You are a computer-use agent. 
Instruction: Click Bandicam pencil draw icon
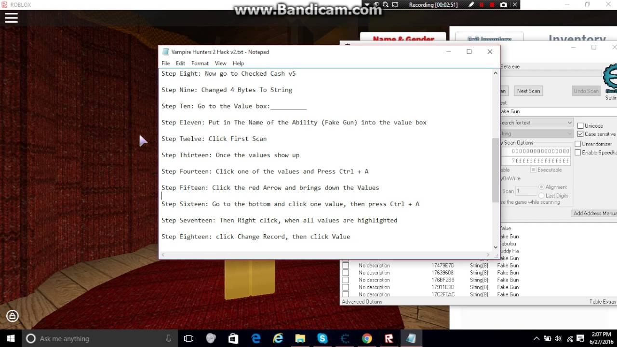(471, 5)
